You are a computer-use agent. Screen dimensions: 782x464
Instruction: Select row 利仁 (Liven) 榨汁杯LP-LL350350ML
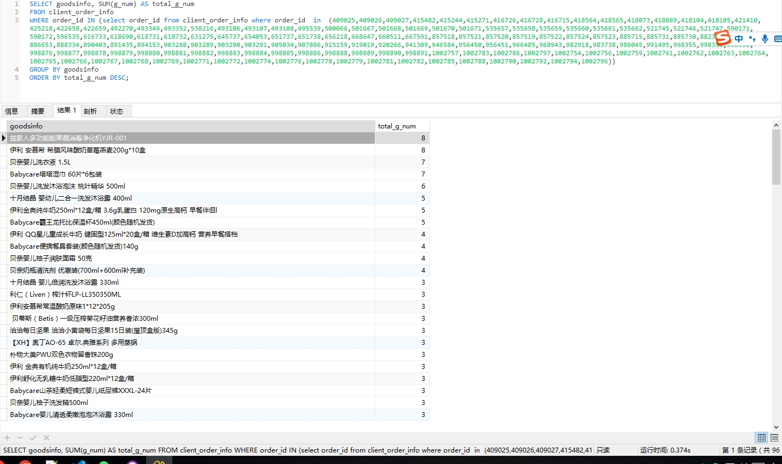(x=191, y=295)
